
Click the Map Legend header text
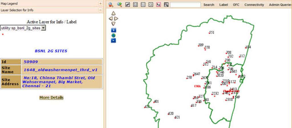click(x=9, y=3)
